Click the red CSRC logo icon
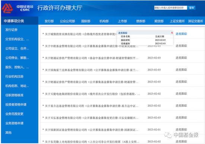 pyautogui.click(x=7, y=8)
